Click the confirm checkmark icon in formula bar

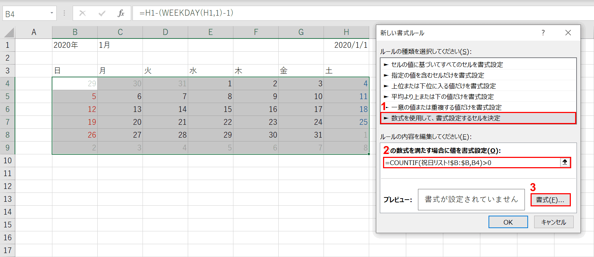[102, 14]
